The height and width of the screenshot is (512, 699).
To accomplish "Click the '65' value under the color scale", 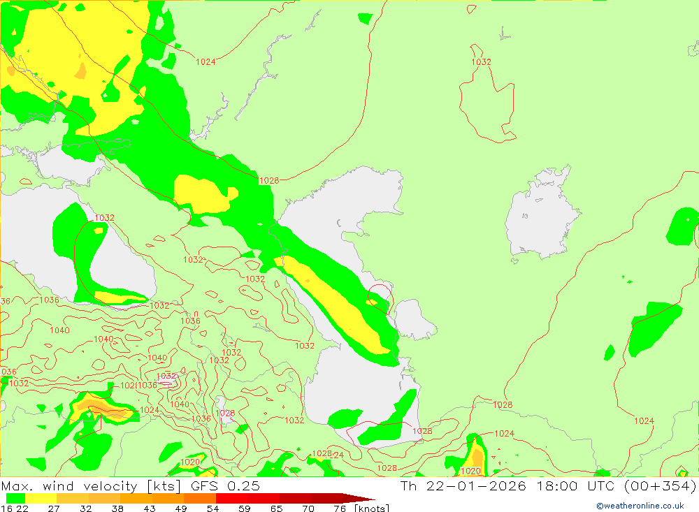I will tap(276, 509).
